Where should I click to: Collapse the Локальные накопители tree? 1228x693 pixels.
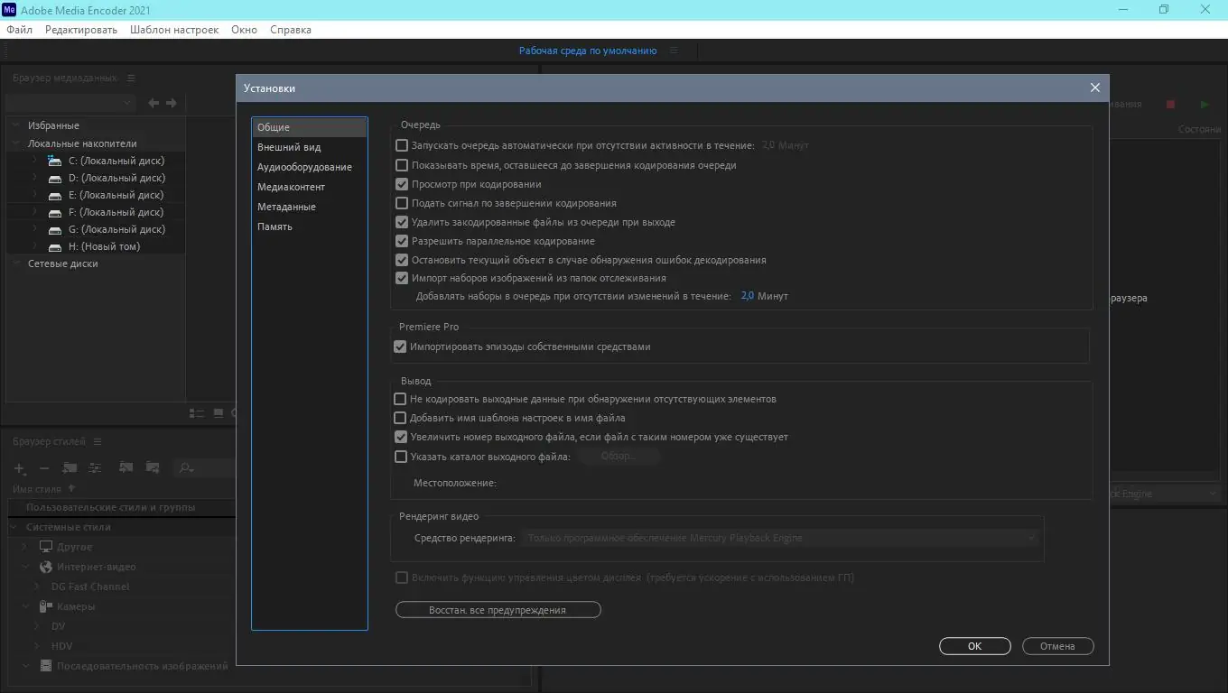tap(15, 143)
